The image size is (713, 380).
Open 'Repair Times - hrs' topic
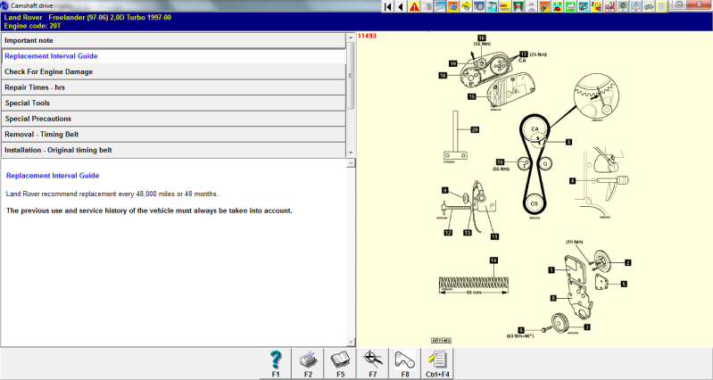coord(173,87)
